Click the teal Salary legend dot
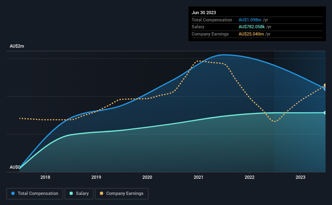This screenshot has width=332, height=205. 71,193
